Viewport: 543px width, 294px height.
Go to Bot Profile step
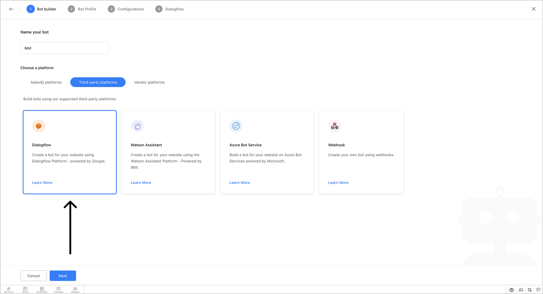click(82, 9)
